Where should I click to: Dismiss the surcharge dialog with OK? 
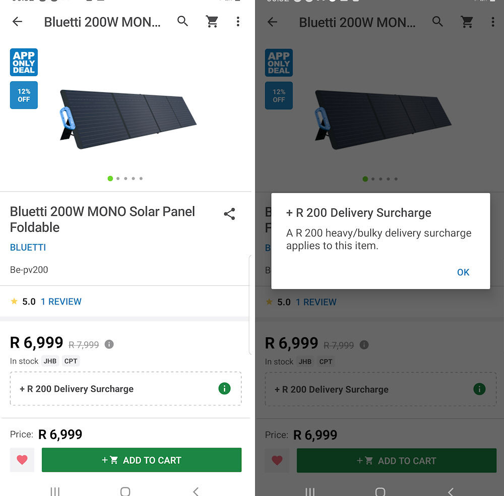click(463, 272)
